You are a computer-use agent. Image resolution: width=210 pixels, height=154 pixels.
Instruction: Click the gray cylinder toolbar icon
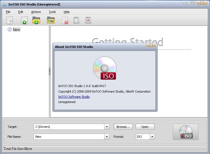pos(76,20)
